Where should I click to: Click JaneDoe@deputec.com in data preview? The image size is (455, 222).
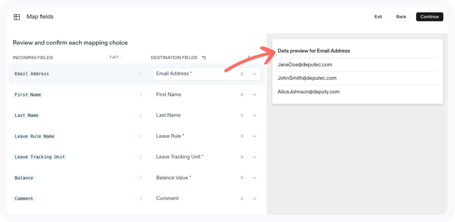pyautogui.click(x=305, y=65)
